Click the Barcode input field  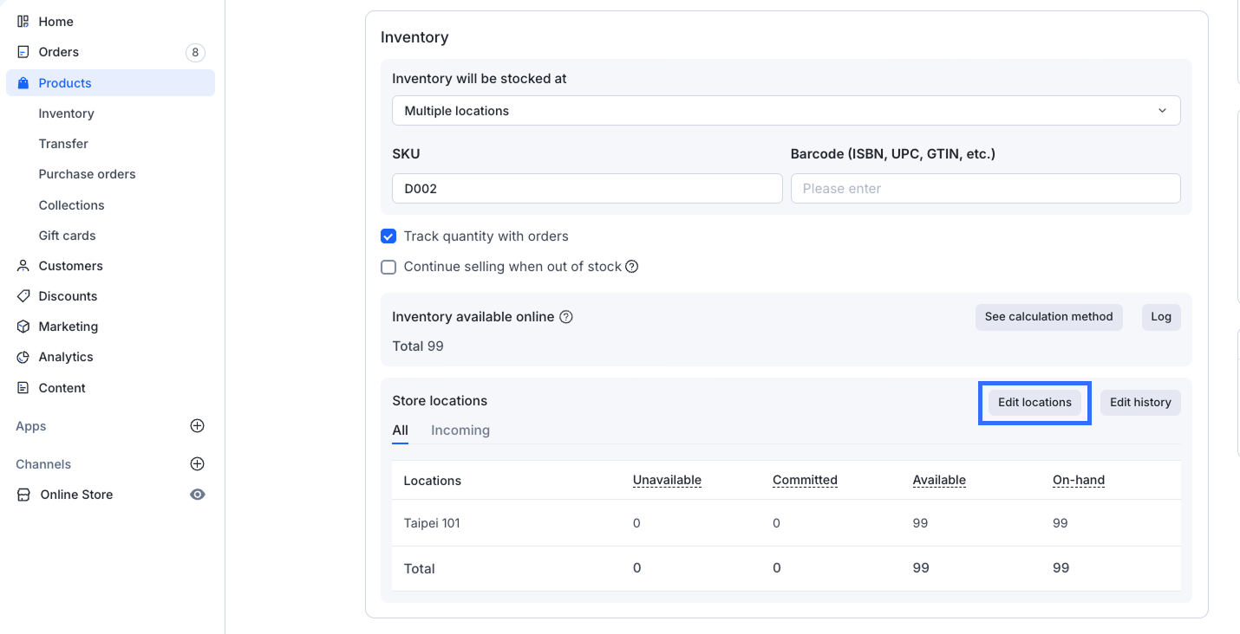[x=985, y=189]
